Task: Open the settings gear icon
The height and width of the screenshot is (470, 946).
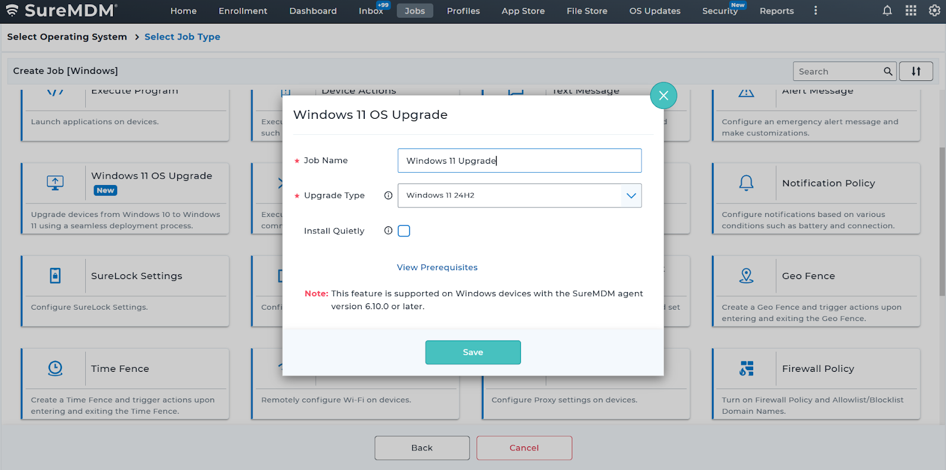Action: pyautogui.click(x=934, y=11)
